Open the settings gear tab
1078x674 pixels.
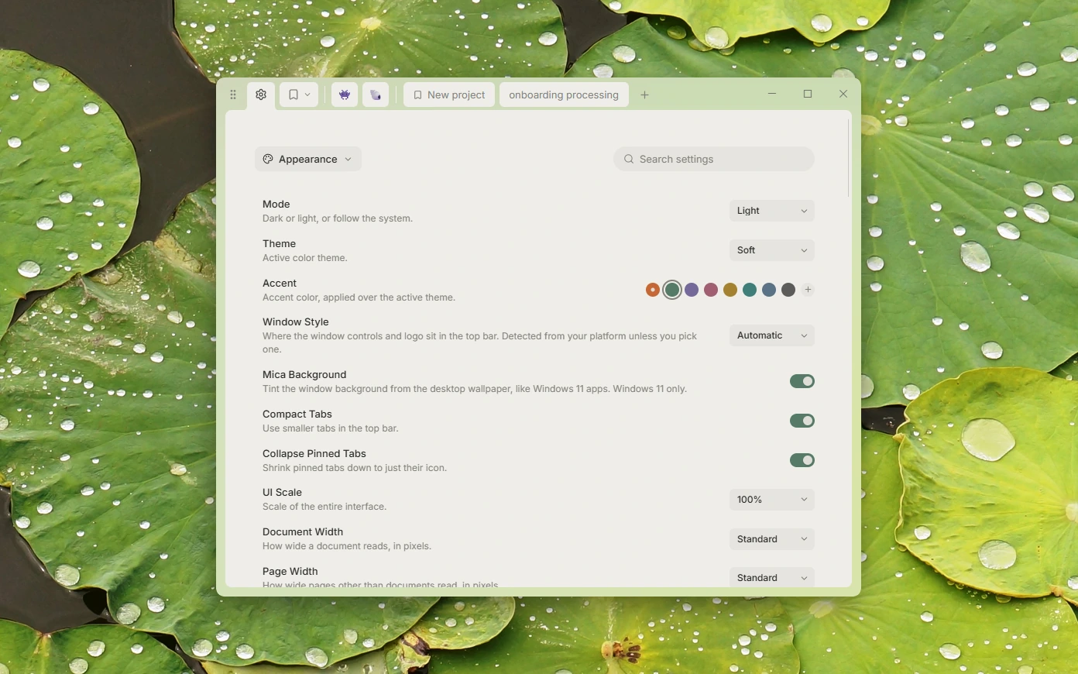(261, 95)
